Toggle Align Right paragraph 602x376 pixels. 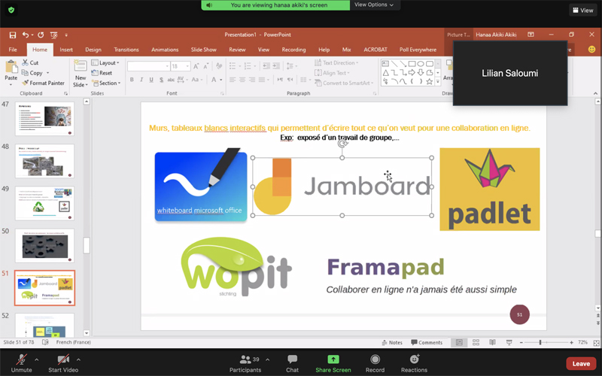[x=252, y=80]
